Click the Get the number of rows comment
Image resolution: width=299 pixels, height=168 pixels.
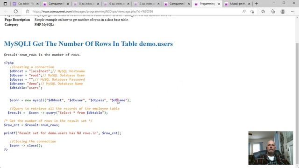(48, 121)
